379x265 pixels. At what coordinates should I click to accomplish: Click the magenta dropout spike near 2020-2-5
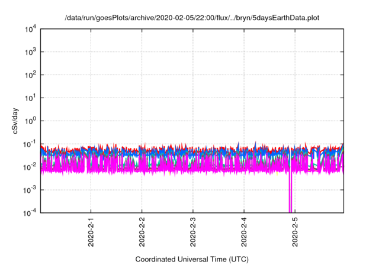click(x=290, y=193)
